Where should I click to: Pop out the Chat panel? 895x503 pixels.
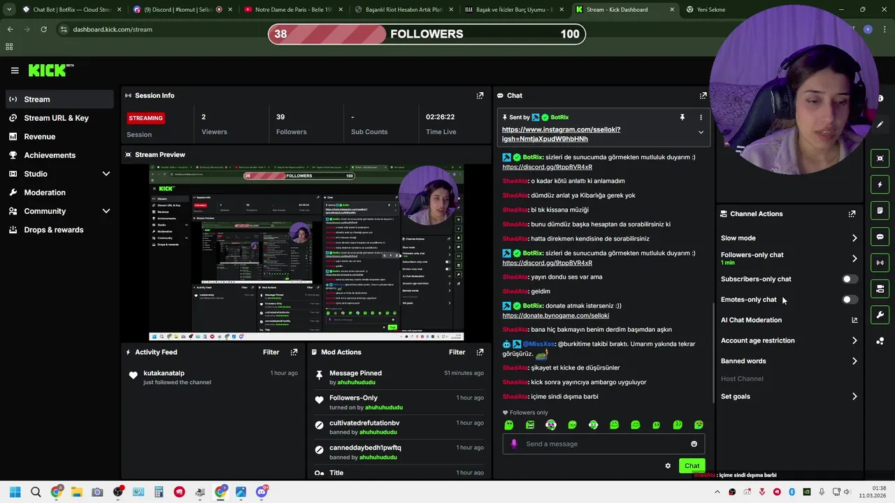[x=703, y=95]
